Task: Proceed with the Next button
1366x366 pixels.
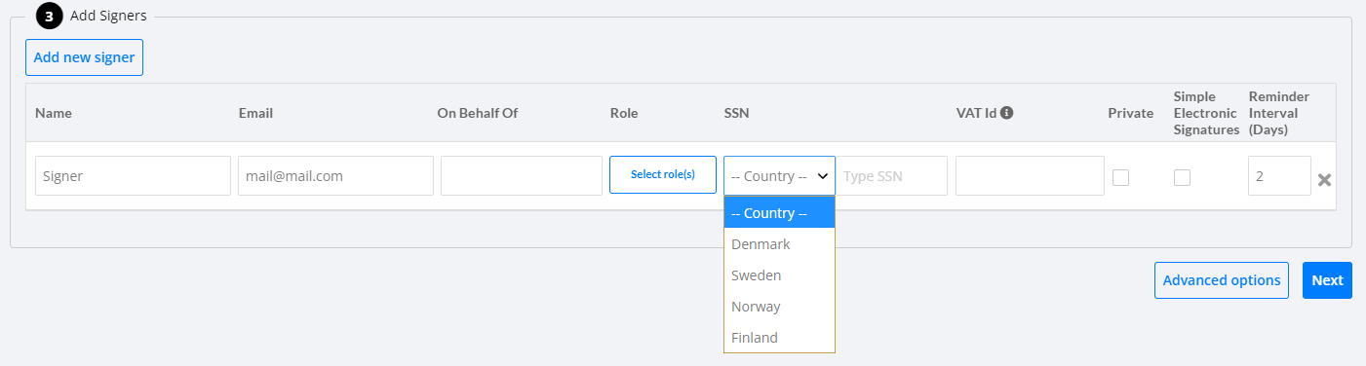Action: click(1327, 280)
